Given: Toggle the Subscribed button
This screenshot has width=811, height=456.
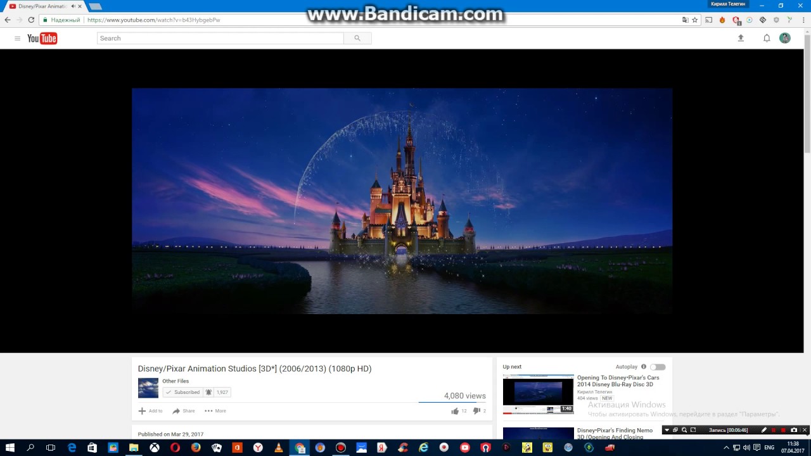Looking at the screenshot, I should click(183, 392).
